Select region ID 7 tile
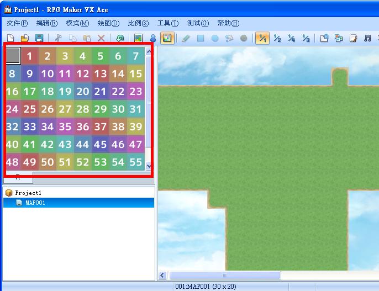Viewport: 379px width, 291px height. point(136,56)
